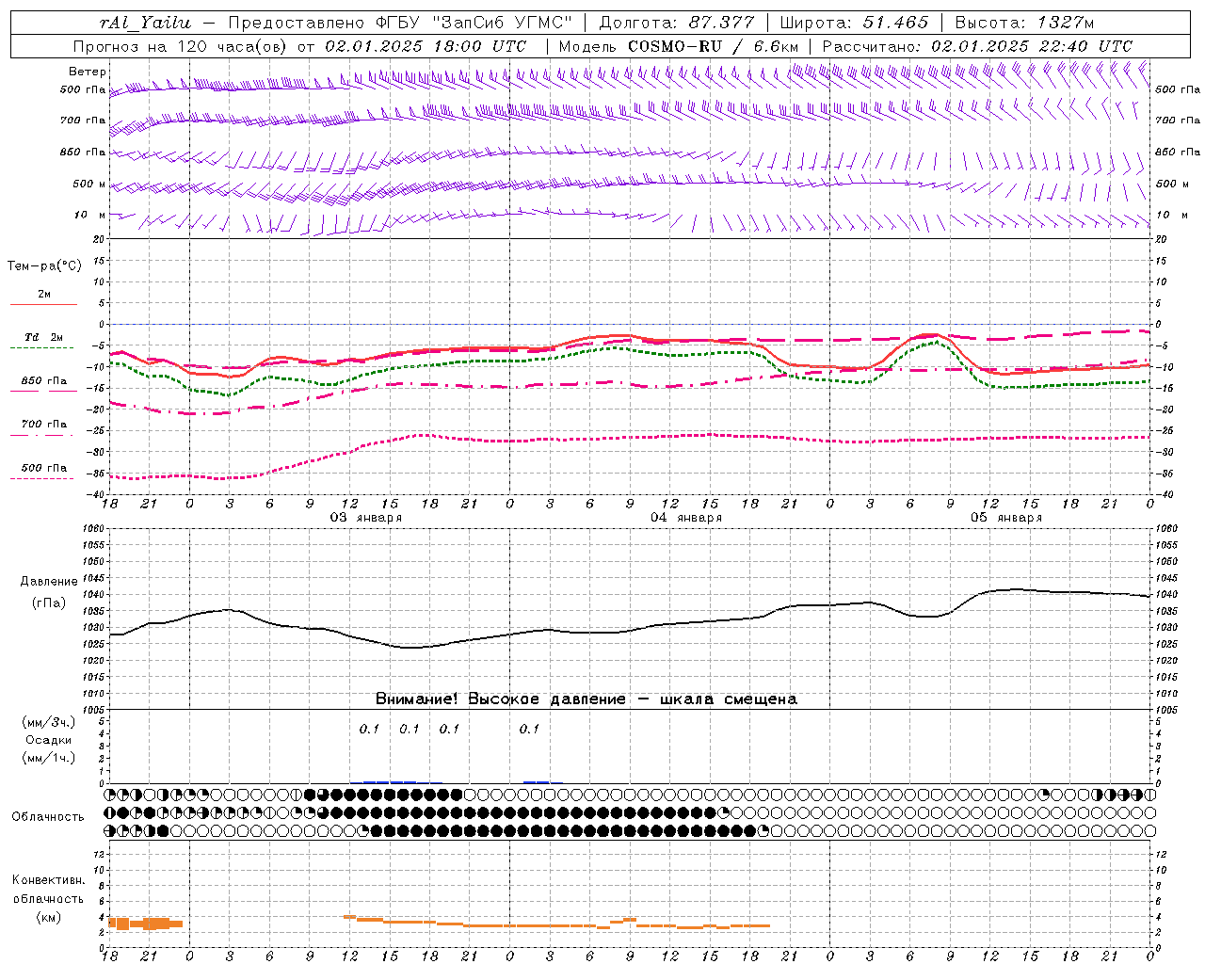Click the Осадки precipitation label
1205x964 pixels.
[48, 740]
